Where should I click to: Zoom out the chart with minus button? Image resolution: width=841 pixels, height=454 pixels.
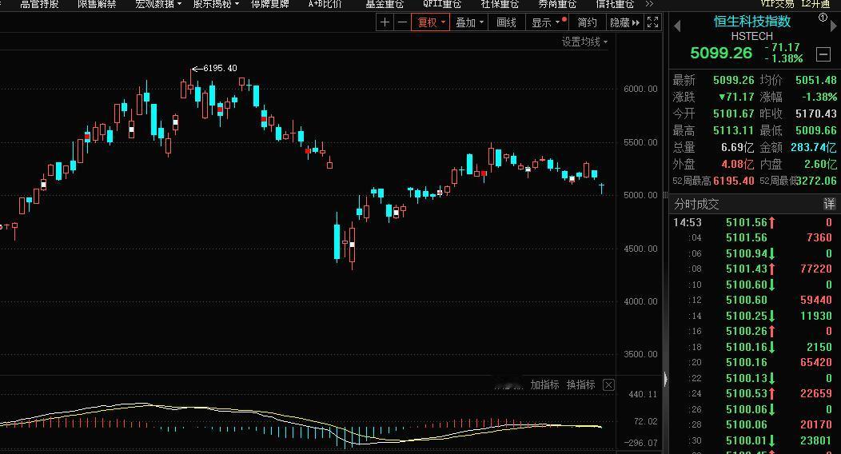[x=402, y=22]
